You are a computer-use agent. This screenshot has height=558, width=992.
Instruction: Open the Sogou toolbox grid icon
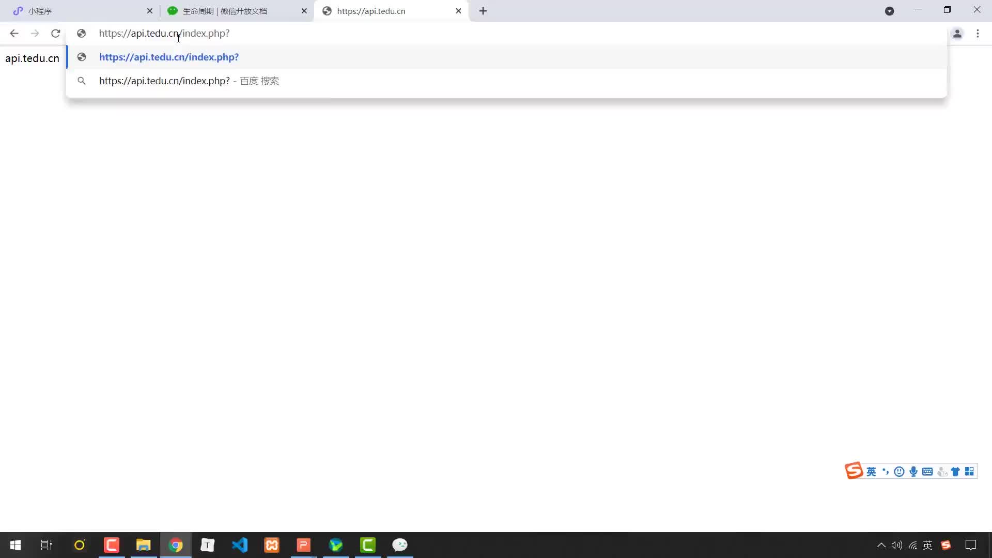pos(969,471)
